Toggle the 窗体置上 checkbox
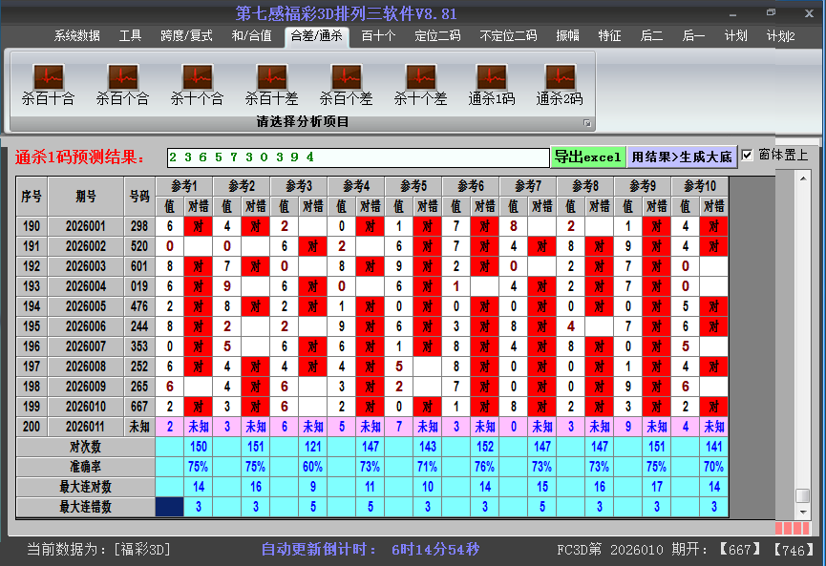This screenshot has width=826, height=566. tap(748, 156)
